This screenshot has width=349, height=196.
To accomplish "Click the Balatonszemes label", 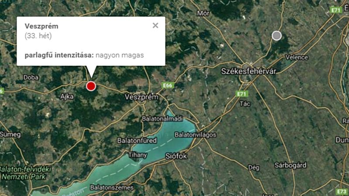I will tap(112, 188).
